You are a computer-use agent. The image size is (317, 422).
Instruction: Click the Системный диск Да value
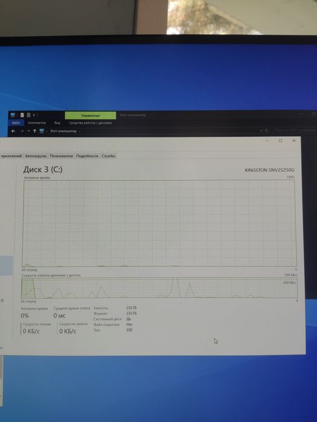[128, 319]
